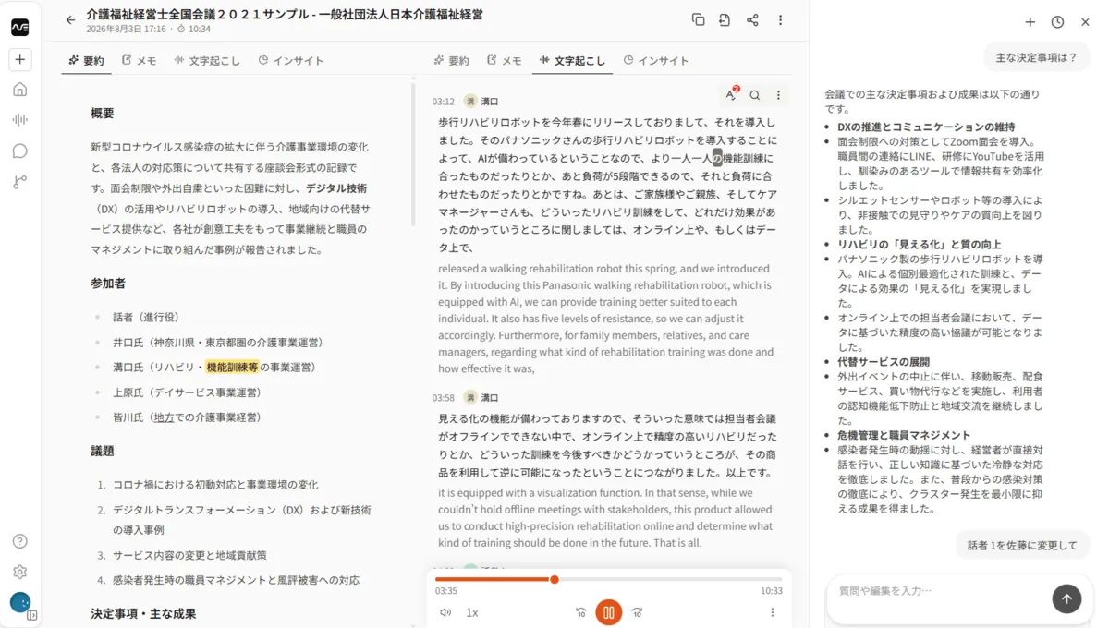This screenshot has width=1109, height=628.
Task: Click the 危機管理と職員マネジメント chat heading
Action: click(904, 435)
